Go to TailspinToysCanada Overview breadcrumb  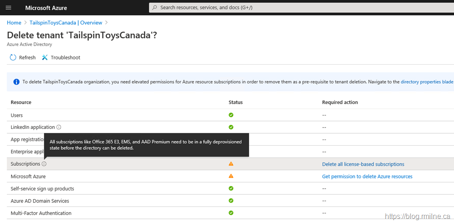coord(66,23)
